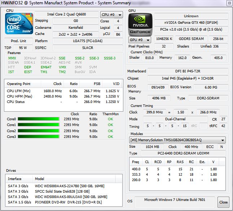Screen dimensions: 233x211
Task: Click the 399.0 MHz memory clock field
Action: click(x=154, y=112)
